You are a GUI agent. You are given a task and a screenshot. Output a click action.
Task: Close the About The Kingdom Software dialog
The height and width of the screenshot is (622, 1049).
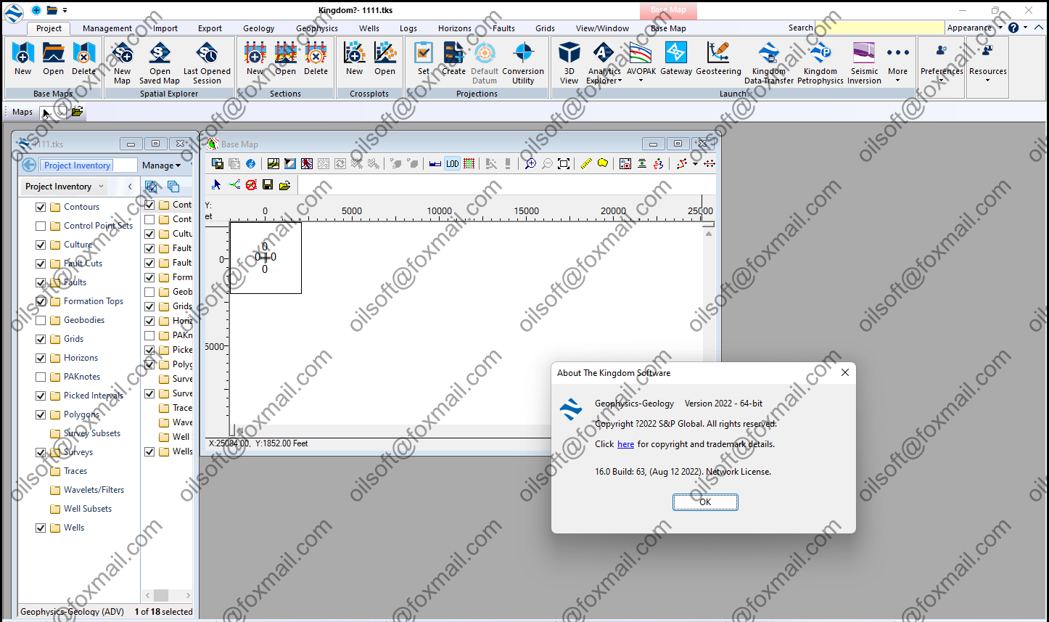coord(844,372)
